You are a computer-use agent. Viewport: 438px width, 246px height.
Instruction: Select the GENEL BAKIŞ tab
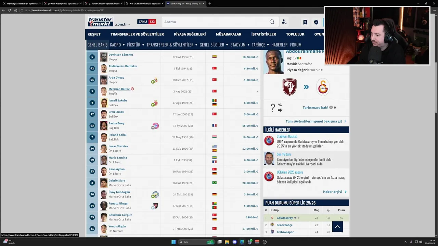pyautogui.click(x=97, y=45)
